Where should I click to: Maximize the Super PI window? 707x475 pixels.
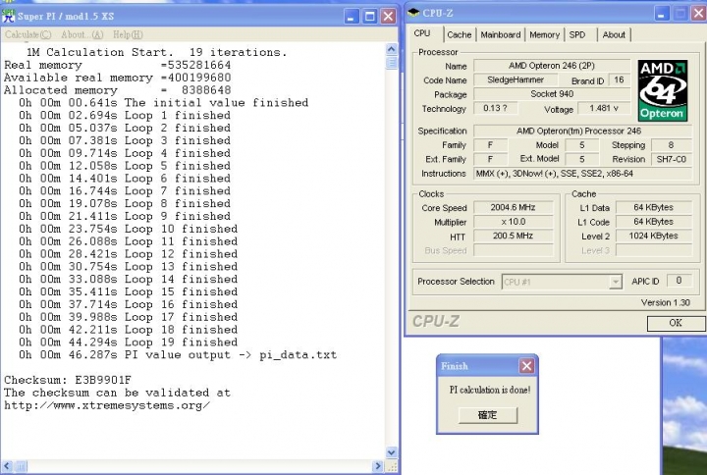370,17
